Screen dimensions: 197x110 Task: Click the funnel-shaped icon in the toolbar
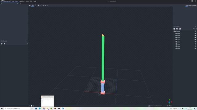pyautogui.click(x=46, y=5)
